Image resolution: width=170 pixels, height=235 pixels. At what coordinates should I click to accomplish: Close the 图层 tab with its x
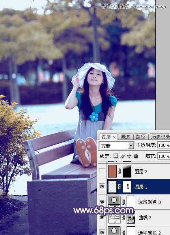pyautogui.click(x=114, y=137)
